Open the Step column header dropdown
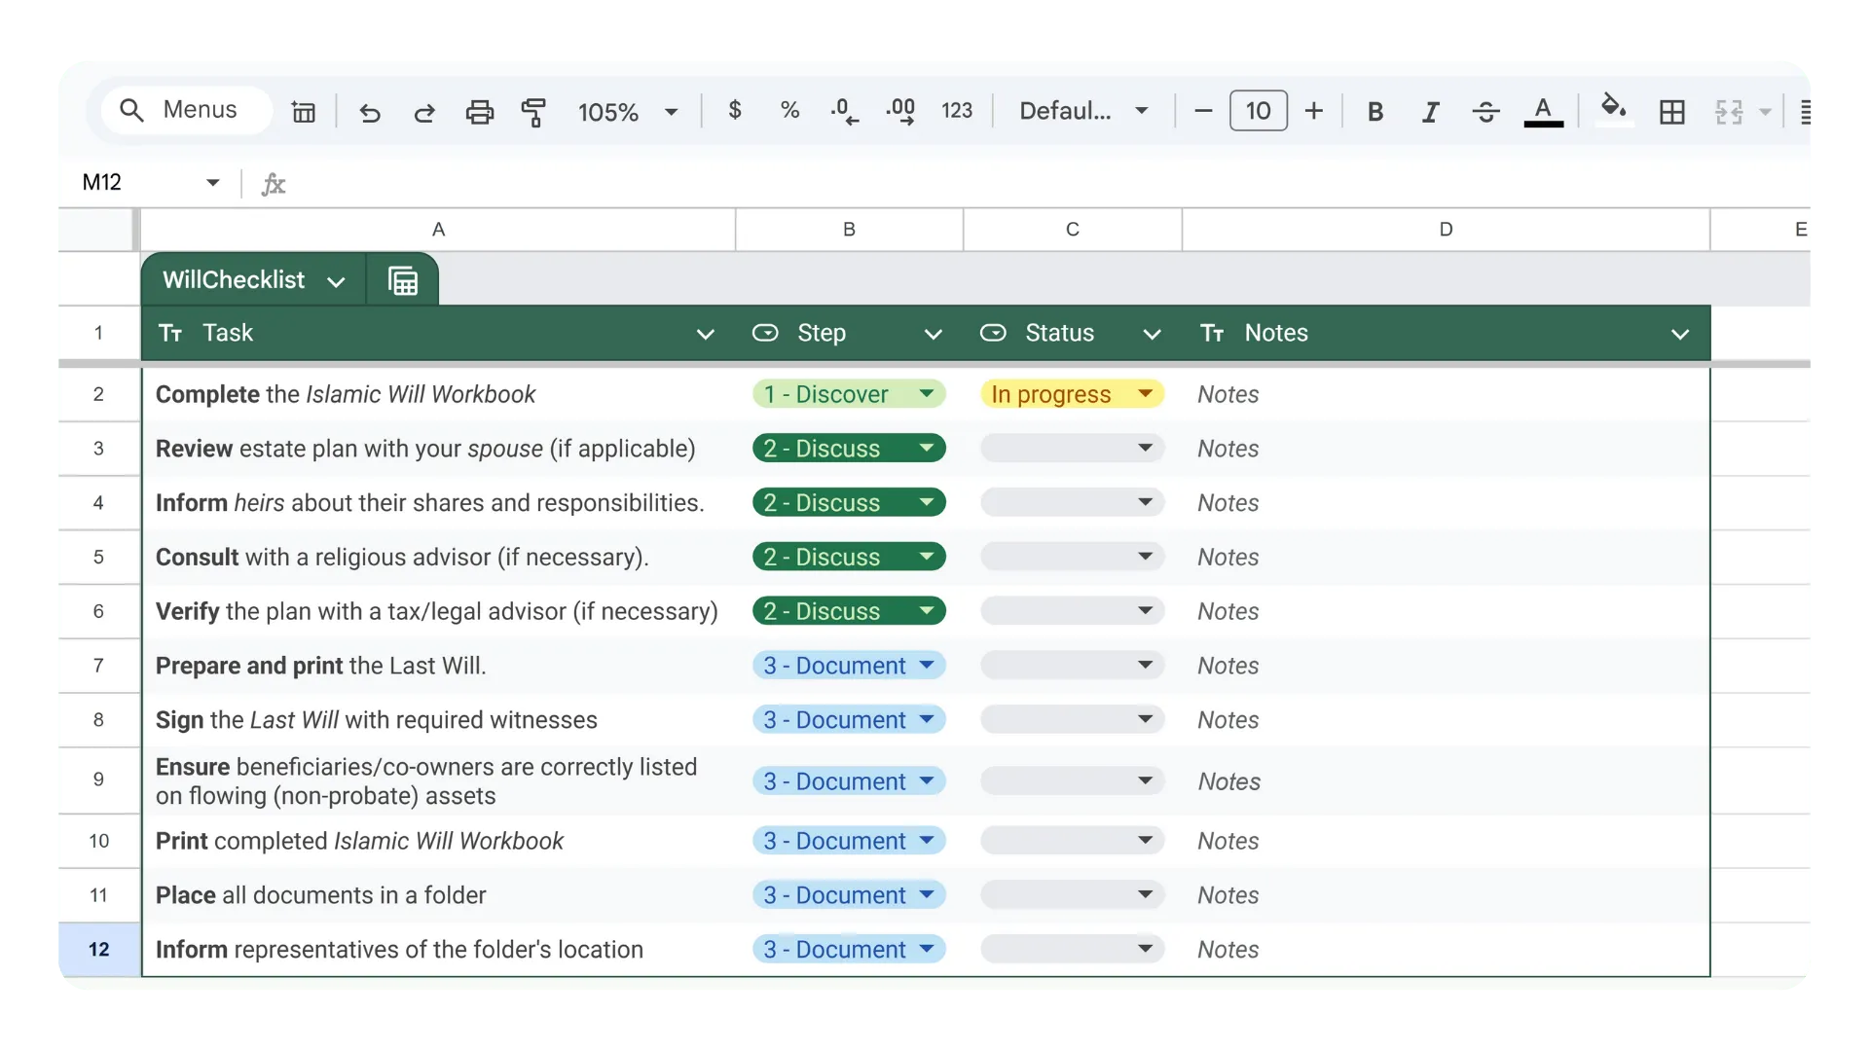 tap(933, 334)
